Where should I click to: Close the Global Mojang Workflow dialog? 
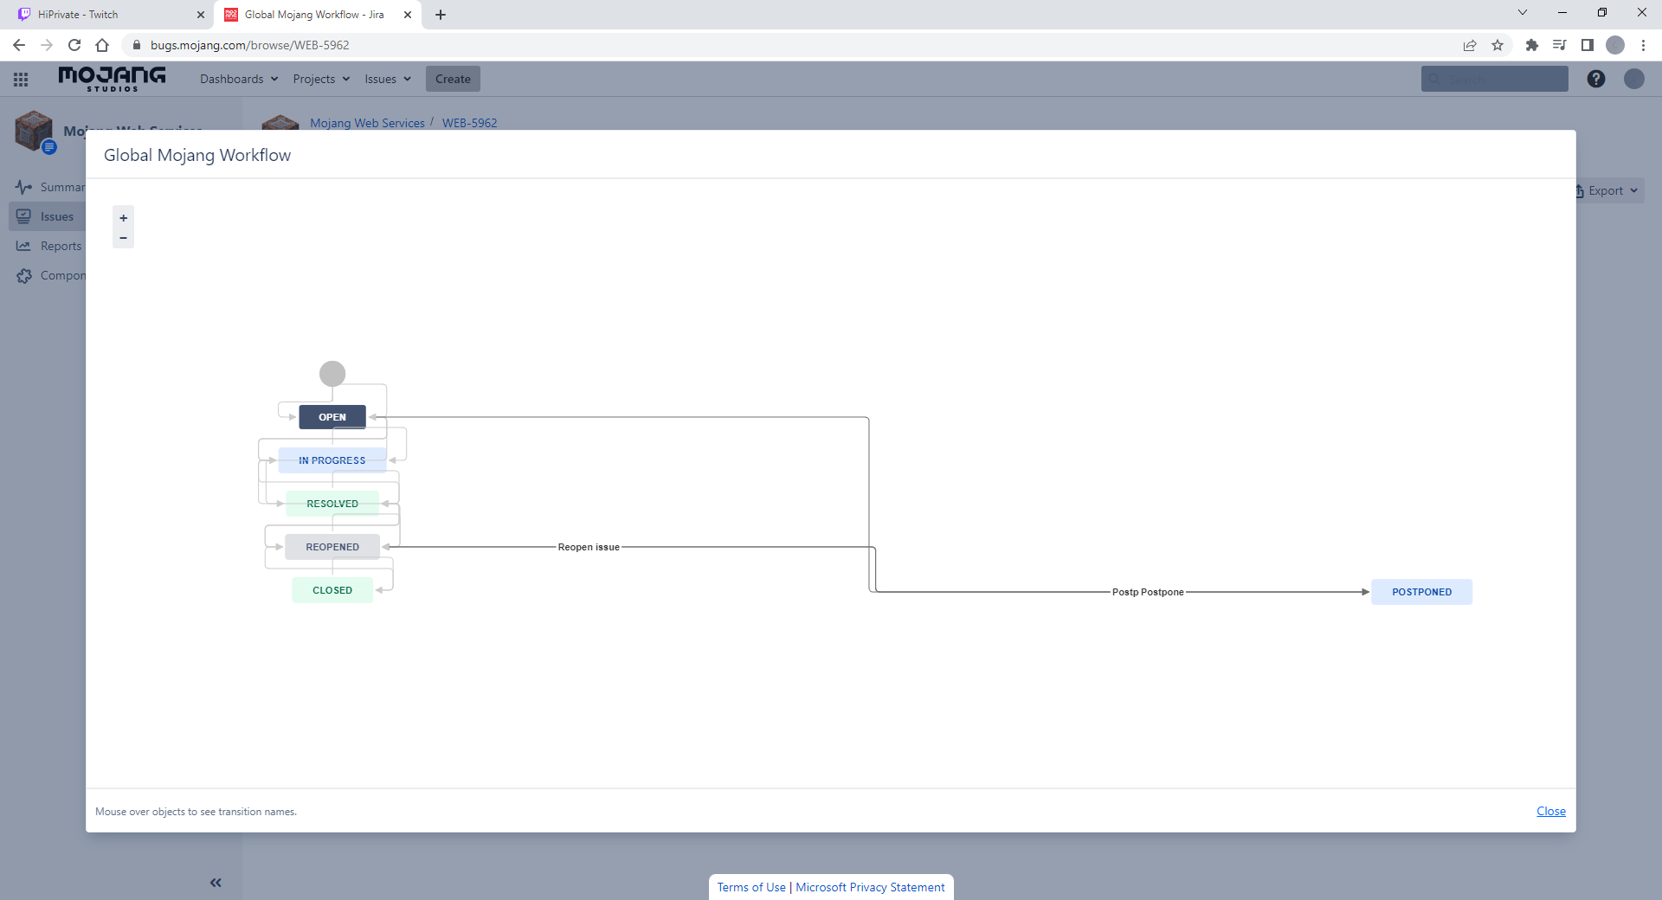coord(1550,811)
